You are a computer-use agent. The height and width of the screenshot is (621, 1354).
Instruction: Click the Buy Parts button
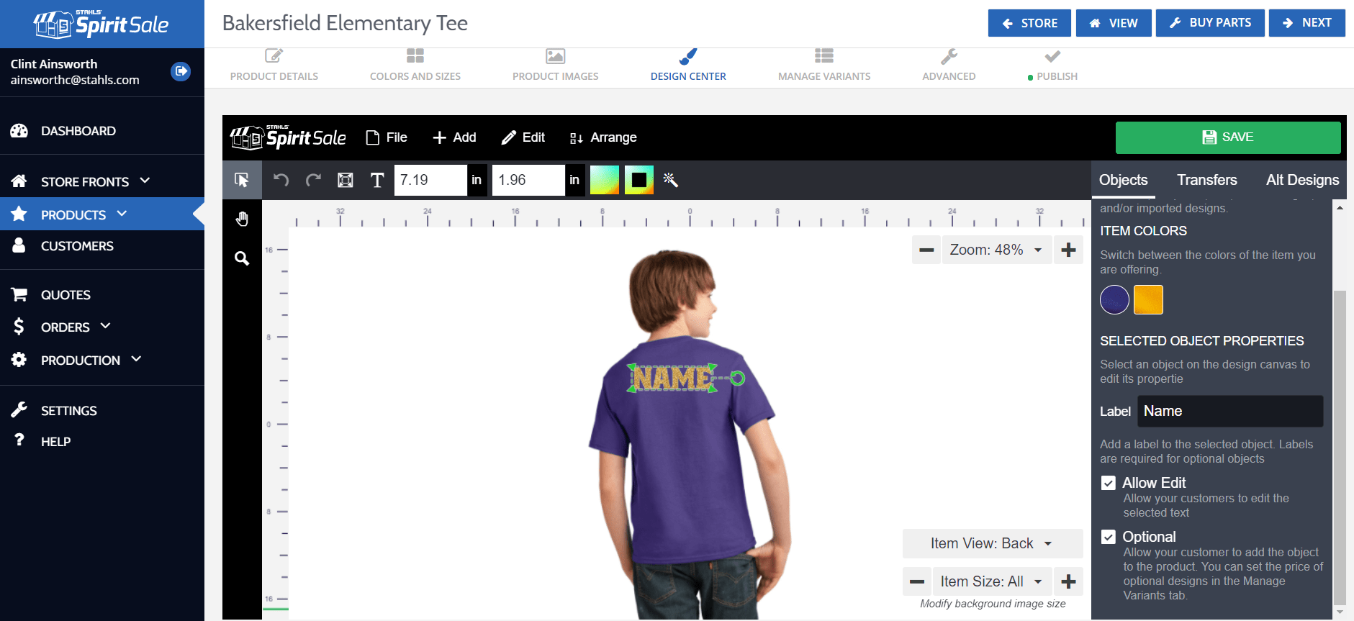1210,23
